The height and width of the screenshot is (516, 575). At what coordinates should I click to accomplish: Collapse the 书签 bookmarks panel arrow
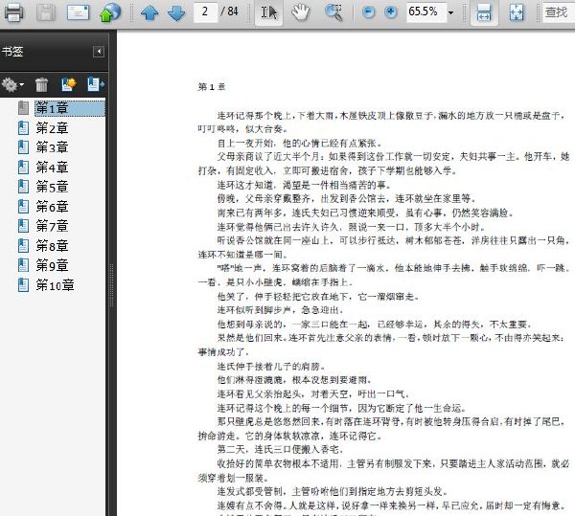pos(99,52)
